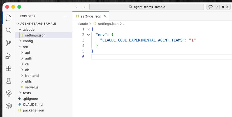Open the container box activity icon
This screenshot has height=117, width=232.
tap(9, 106)
